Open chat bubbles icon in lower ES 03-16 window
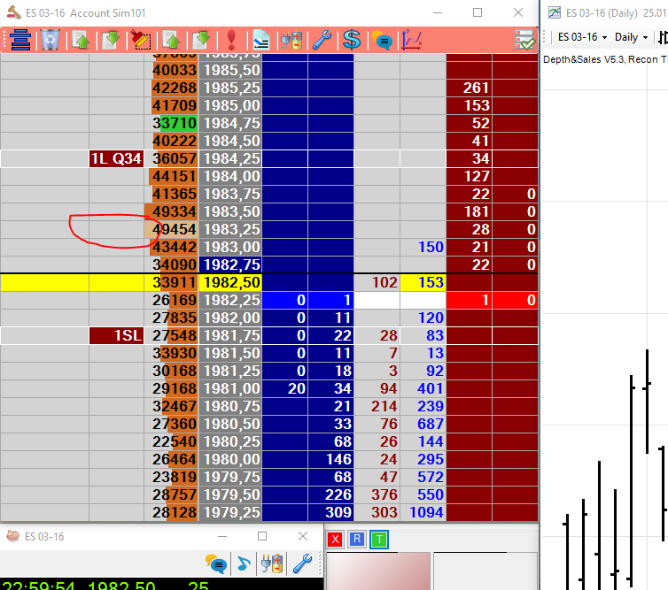 tap(216, 564)
